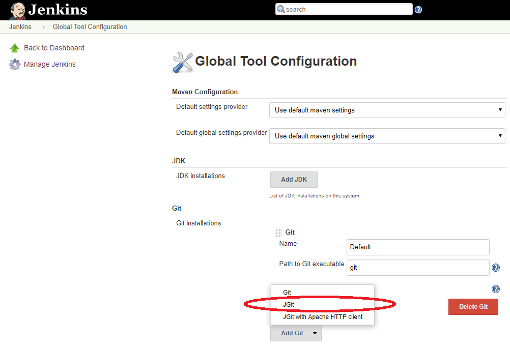Select Git from the Add Git menu
This screenshot has height=347, width=510.
pyautogui.click(x=322, y=293)
